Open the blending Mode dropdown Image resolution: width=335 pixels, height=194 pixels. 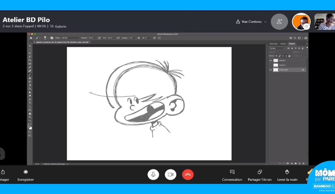(x=70, y=38)
